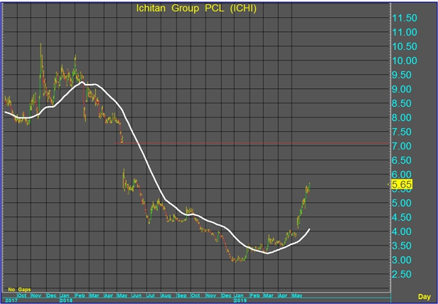Screen dimensions: 438x304
Task: Pick the 9.50 price level label
Action: click(402, 75)
